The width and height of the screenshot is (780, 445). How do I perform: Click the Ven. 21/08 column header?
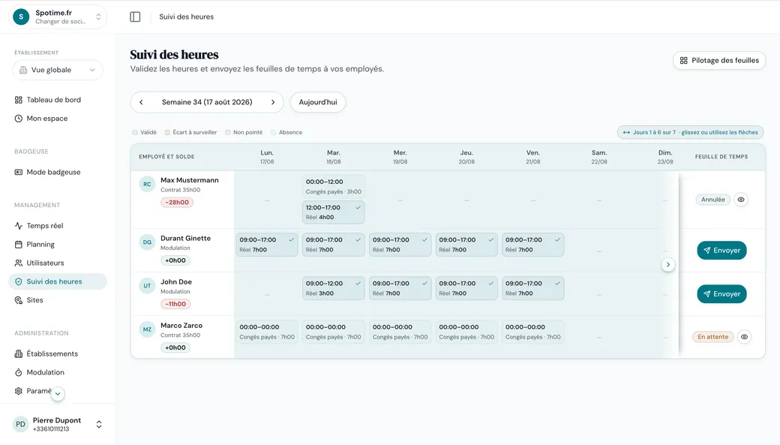tap(532, 157)
